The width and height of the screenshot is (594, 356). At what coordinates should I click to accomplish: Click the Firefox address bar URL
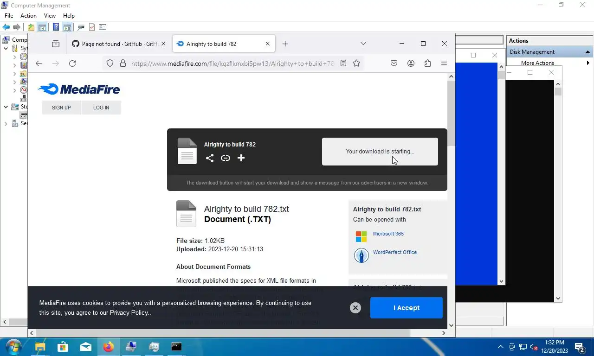(232, 64)
